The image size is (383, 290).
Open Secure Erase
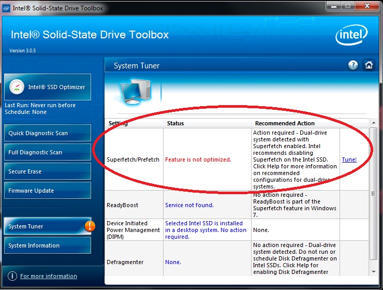48,171
